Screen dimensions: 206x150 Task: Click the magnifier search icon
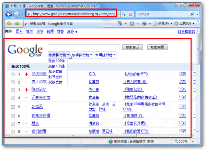point(192,14)
